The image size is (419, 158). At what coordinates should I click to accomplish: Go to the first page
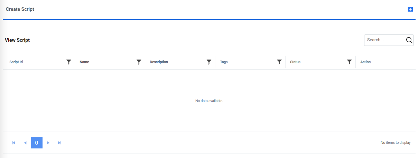pyautogui.click(x=14, y=143)
